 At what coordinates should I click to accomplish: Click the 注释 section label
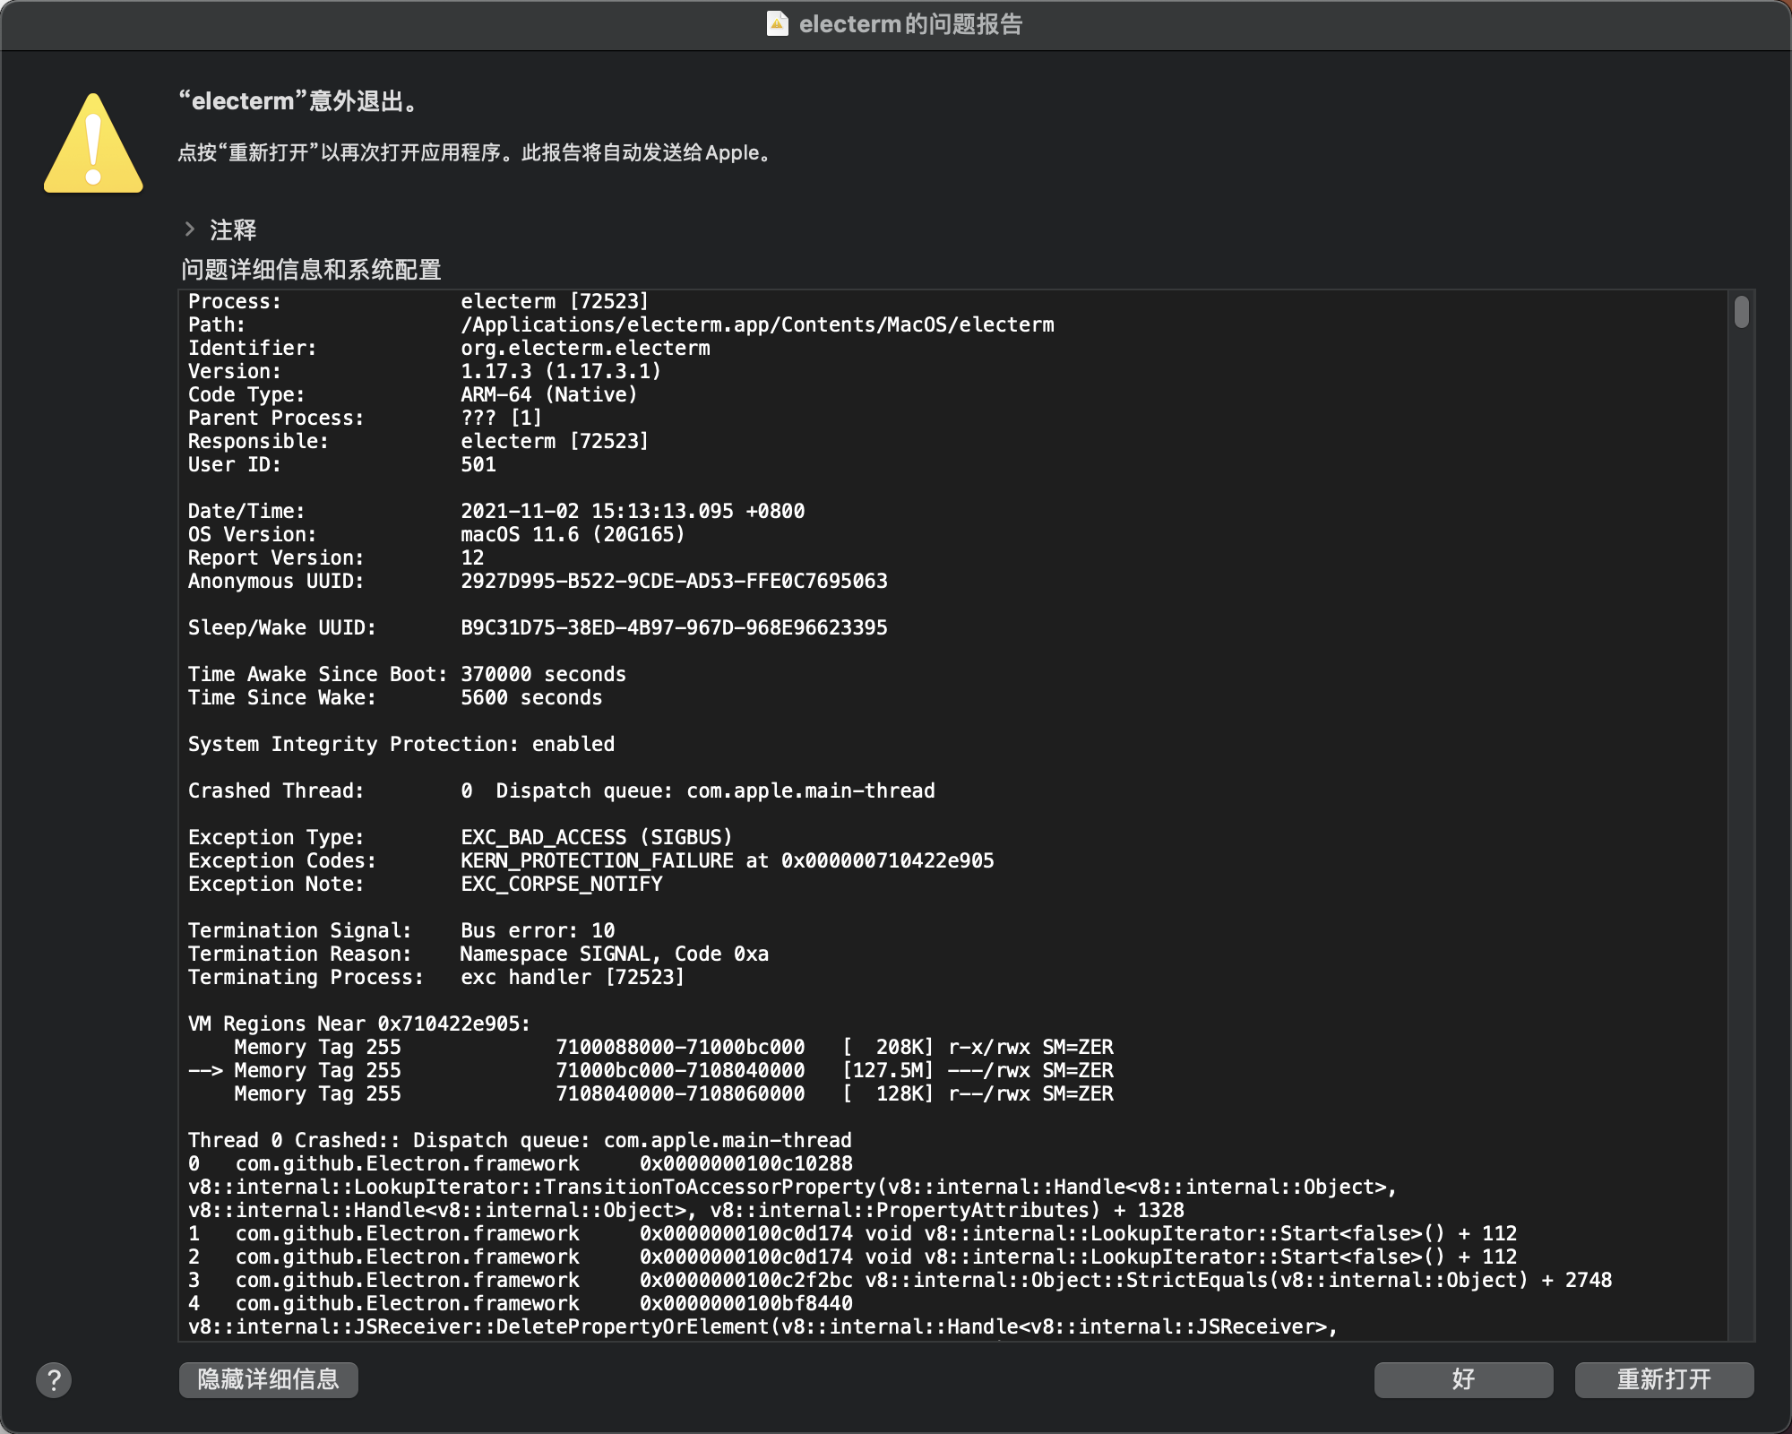click(233, 230)
